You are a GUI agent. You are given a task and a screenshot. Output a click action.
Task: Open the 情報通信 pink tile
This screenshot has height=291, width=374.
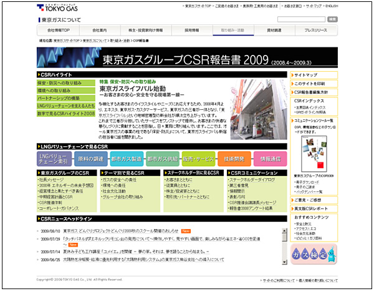[271, 159]
